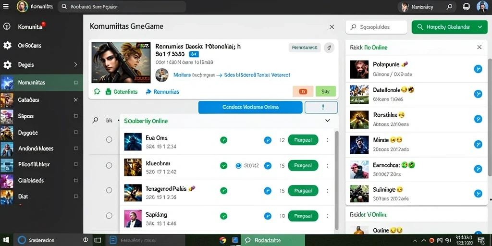Open the Rennurlias link

pos(162,92)
